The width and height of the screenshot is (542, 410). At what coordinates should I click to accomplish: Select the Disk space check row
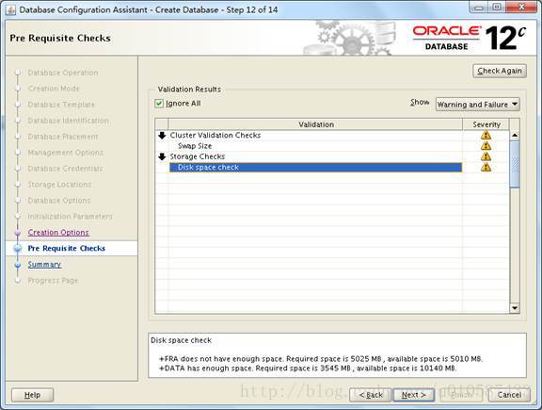[x=315, y=168]
